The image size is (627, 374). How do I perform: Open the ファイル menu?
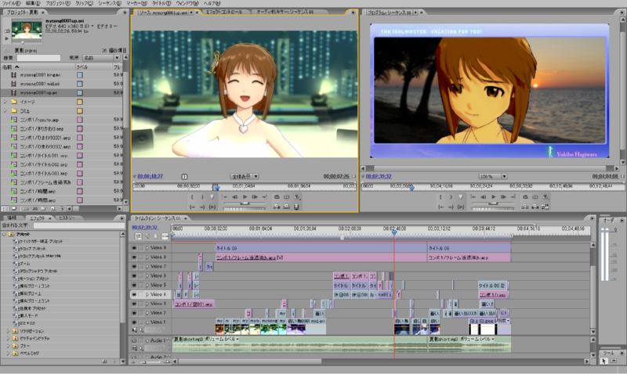click(x=11, y=3)
